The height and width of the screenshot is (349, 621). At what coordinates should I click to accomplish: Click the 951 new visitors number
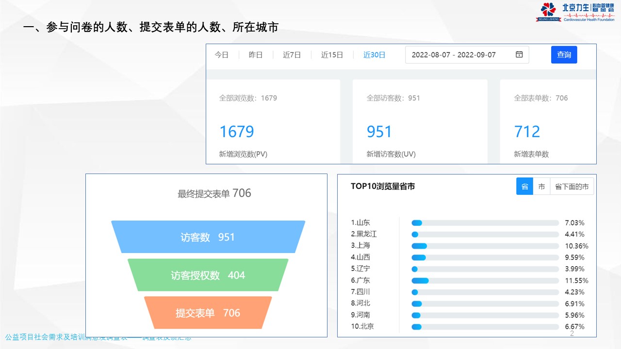[x=379, y=132]
